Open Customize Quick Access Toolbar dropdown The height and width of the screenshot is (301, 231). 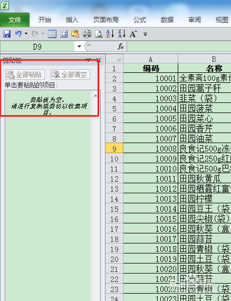(x=146, y=34)
